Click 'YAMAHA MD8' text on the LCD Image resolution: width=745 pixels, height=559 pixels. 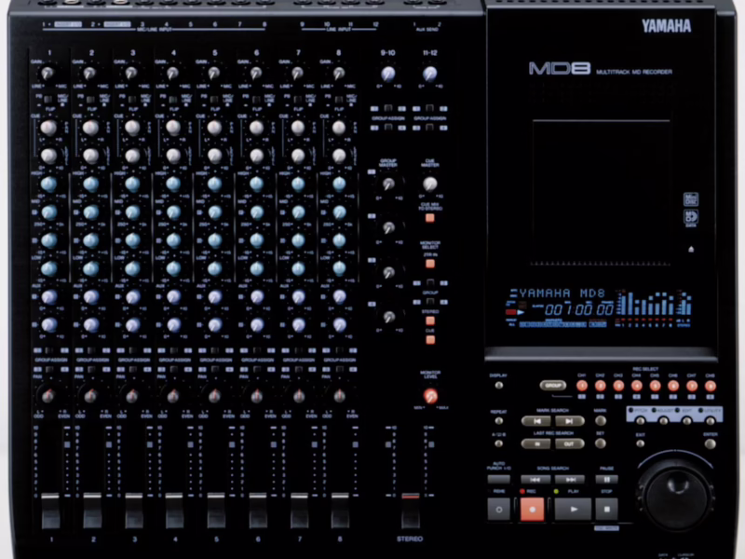[562, 293]
